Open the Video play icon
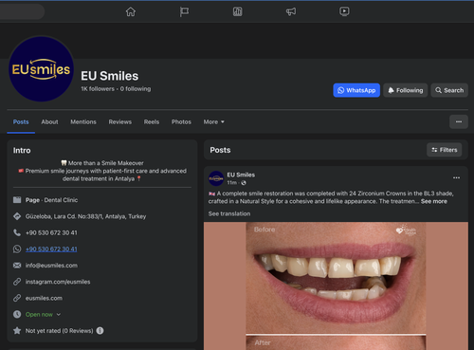 pos(344,11)
